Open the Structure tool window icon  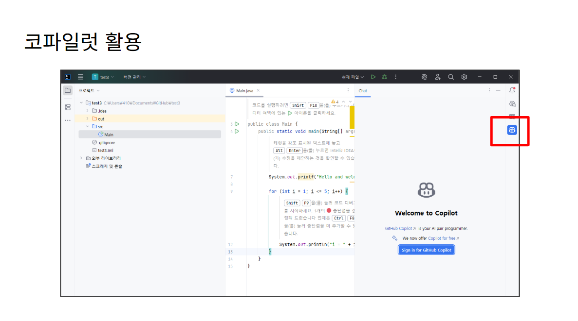(68, 107)
